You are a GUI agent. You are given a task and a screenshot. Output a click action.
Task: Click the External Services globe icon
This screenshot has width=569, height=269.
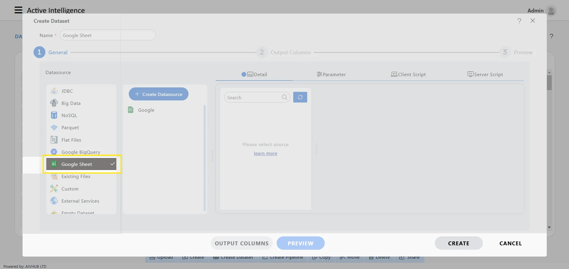tap(54, 201)
